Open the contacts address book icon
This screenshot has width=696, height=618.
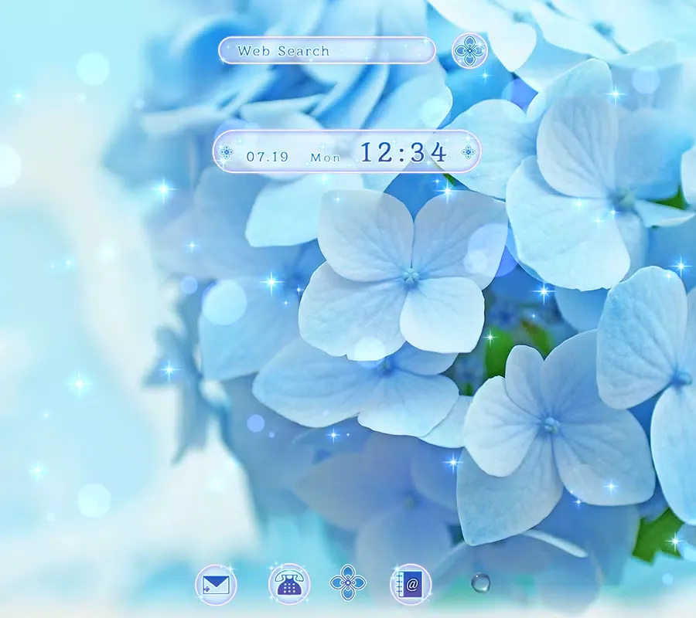[x=411, y=584]
